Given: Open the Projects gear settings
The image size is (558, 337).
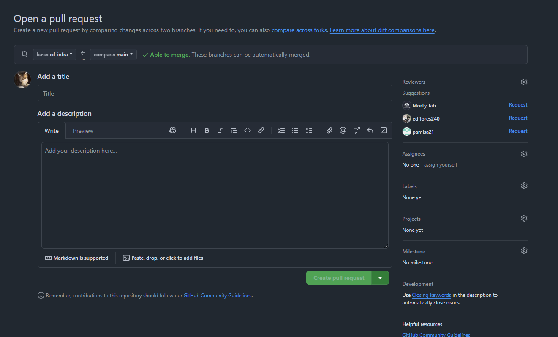Looking at the screenshot, I should (x=524, y=218).
